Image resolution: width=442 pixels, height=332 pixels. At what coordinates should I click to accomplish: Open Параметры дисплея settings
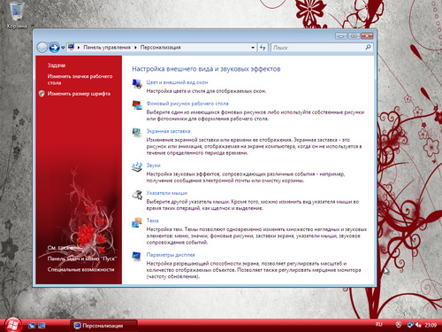tap(171, 255)
